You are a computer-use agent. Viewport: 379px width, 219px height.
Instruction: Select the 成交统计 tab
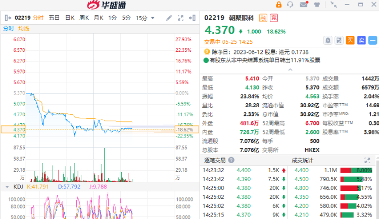click(302, 160)
